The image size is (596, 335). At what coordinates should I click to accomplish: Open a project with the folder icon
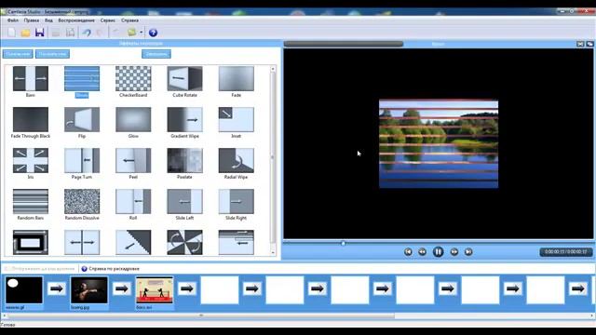pyautogui.click(x=25, y=33)
